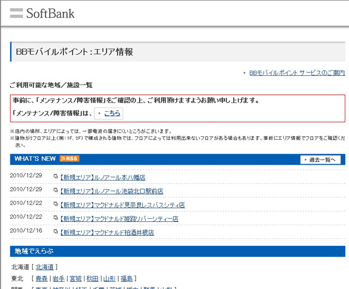Click the first 2010/12/29 date entry
The height and width of the screenshot is (289, 349).
[x=26, y=176]
